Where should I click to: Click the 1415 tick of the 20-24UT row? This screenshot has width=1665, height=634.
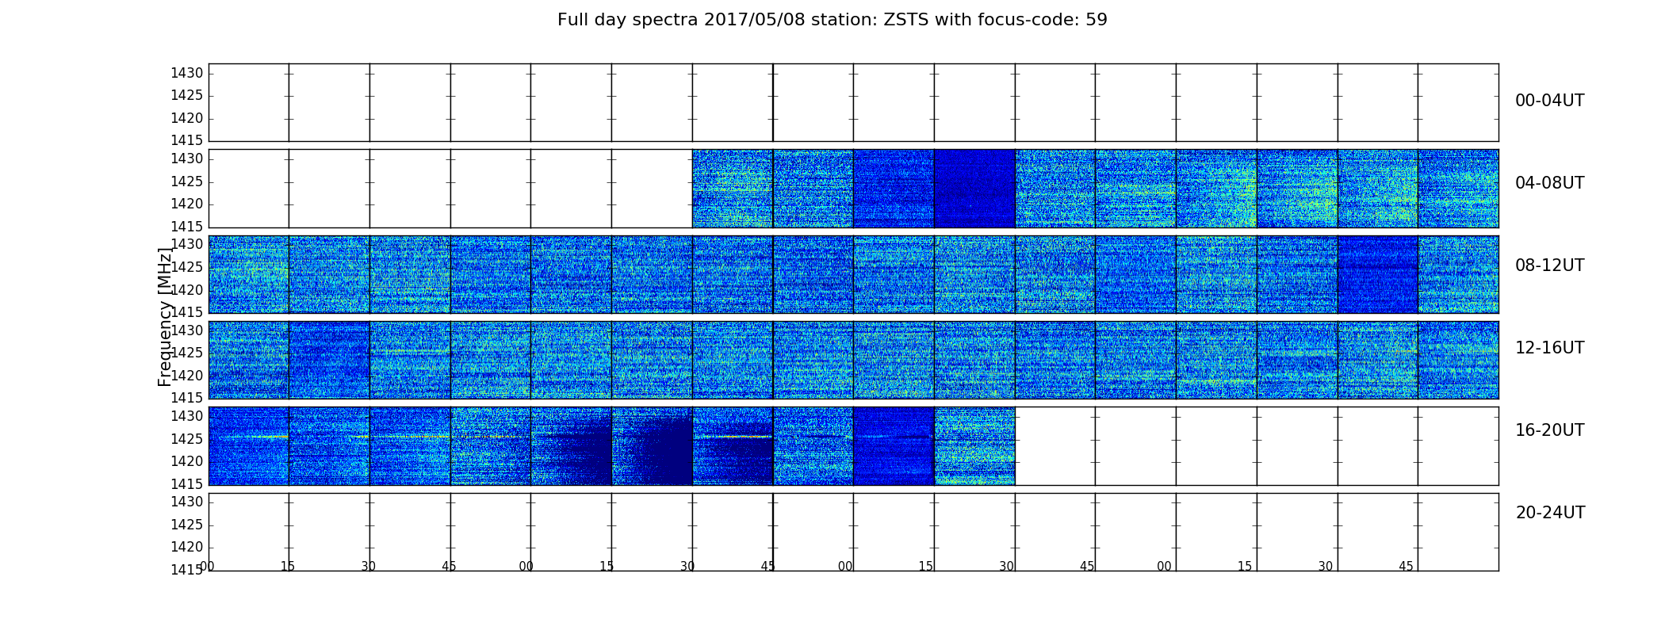tap(187, 570)
